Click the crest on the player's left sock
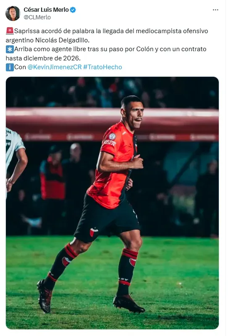228x336 pixels. pyautogui.click(x=132, y=262)
